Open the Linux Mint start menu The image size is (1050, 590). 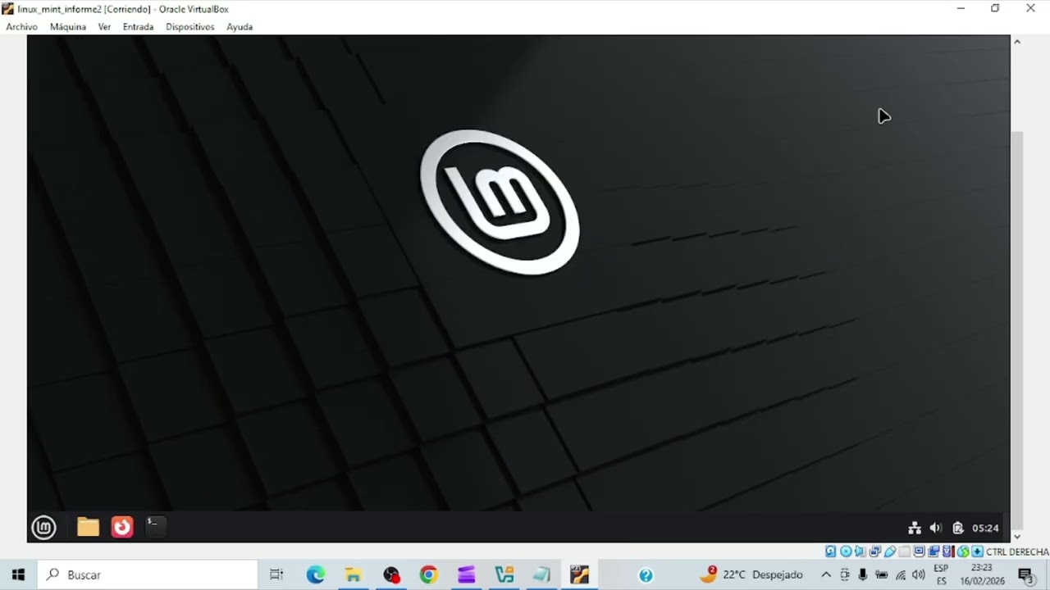coord(43,528)
